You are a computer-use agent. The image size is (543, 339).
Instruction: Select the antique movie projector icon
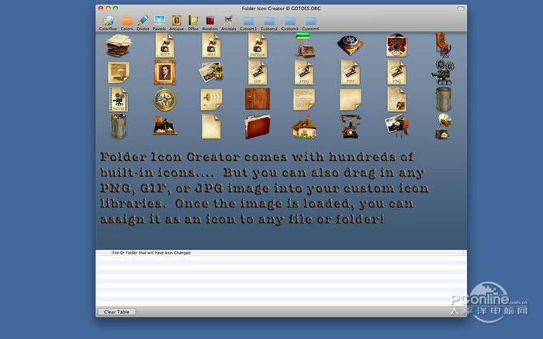pyautogui.click(x=443, y=73)
